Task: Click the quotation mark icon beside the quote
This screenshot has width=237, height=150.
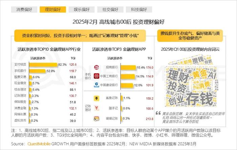Action: coord(158,113)
